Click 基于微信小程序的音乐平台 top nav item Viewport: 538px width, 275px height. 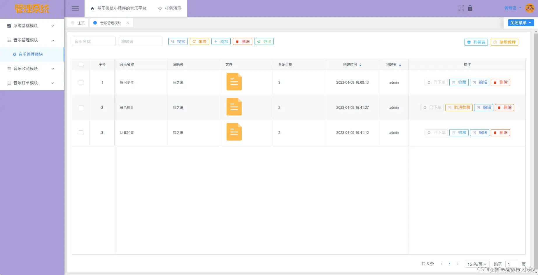click(118, 8)
